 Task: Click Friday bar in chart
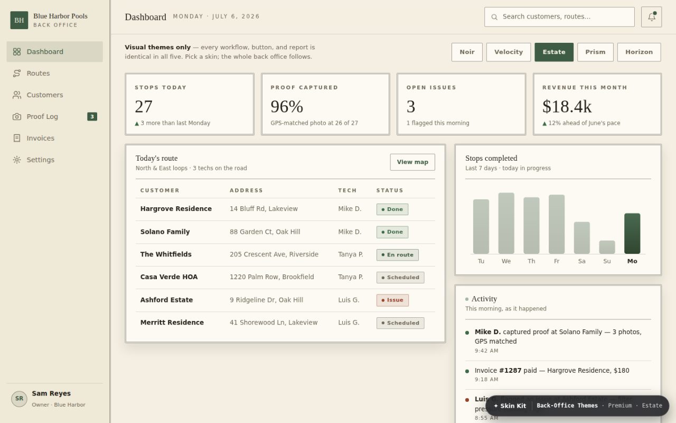tap(557, 224)
